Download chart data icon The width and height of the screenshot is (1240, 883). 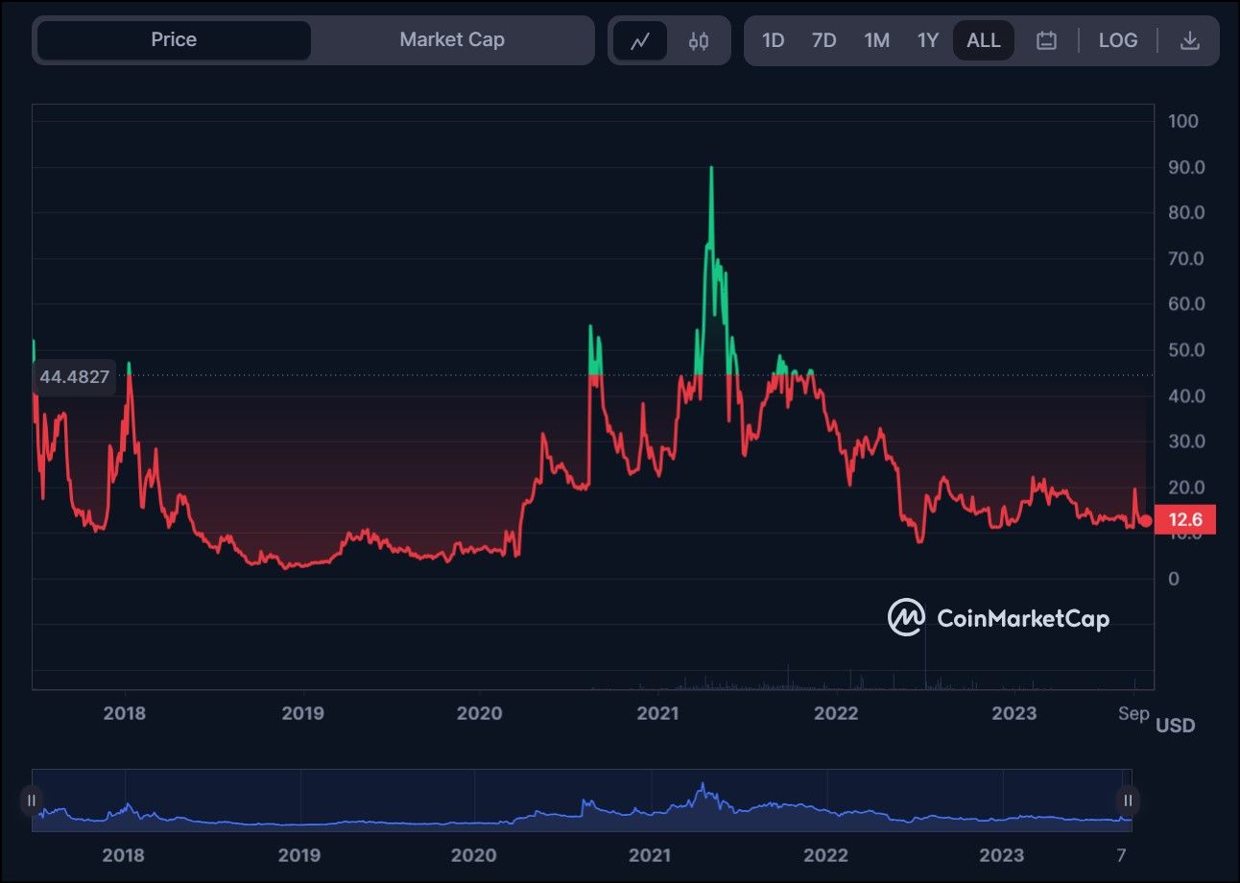click(x=1189, y=40)
